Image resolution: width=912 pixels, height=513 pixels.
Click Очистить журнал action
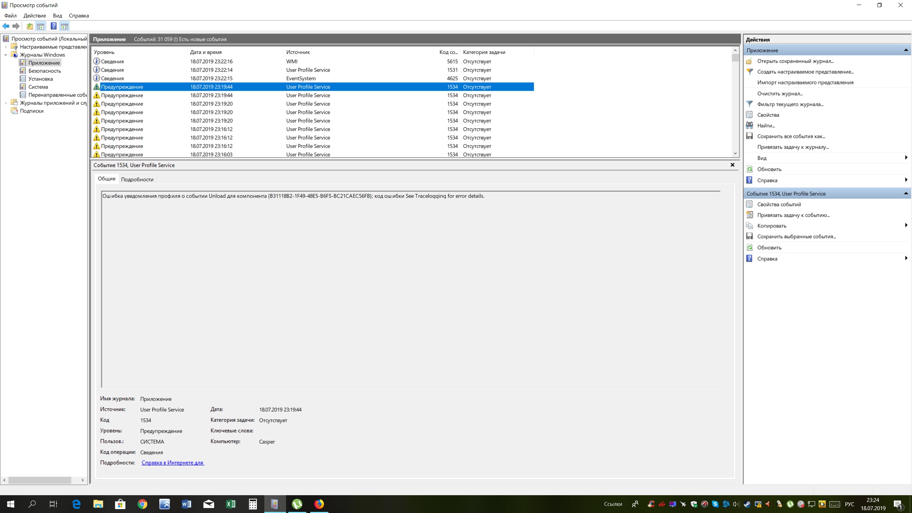[779, 93]
